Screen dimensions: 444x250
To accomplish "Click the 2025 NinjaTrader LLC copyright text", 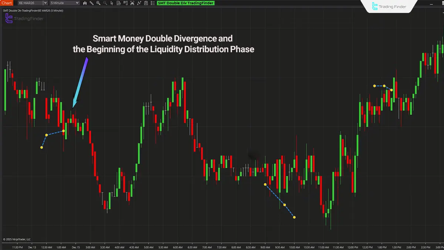I will click(x=17, y=239).
